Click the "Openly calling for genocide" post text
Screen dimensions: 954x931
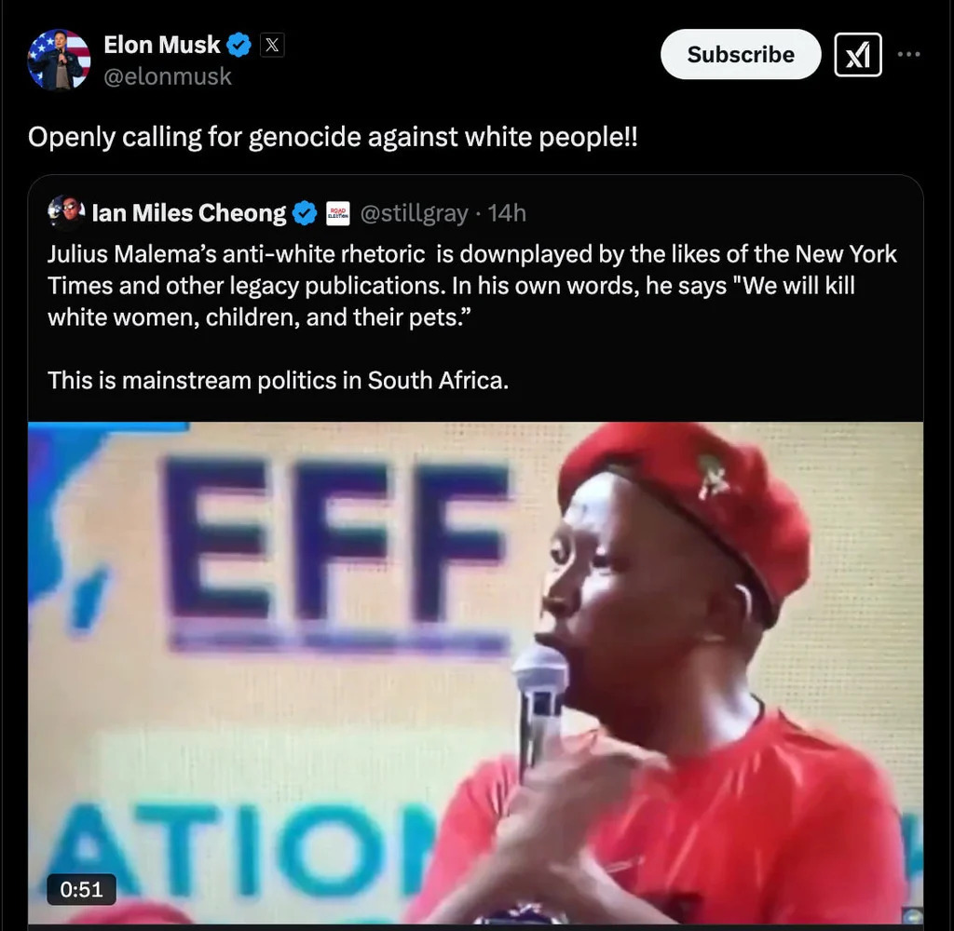coord(333,137)
